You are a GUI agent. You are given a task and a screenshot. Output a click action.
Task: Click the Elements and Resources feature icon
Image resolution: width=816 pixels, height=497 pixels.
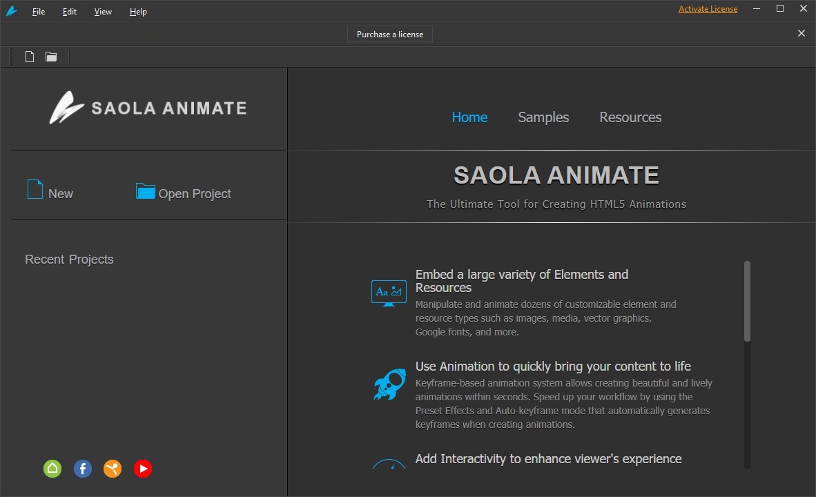tap(389, 292)
